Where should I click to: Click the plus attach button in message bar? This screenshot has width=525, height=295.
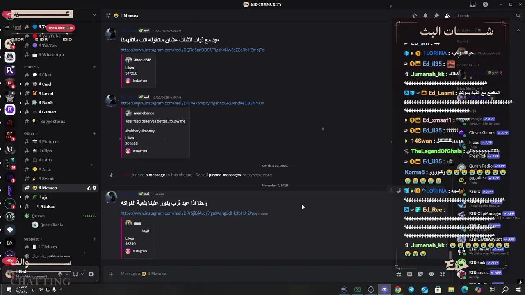point(111,274)
